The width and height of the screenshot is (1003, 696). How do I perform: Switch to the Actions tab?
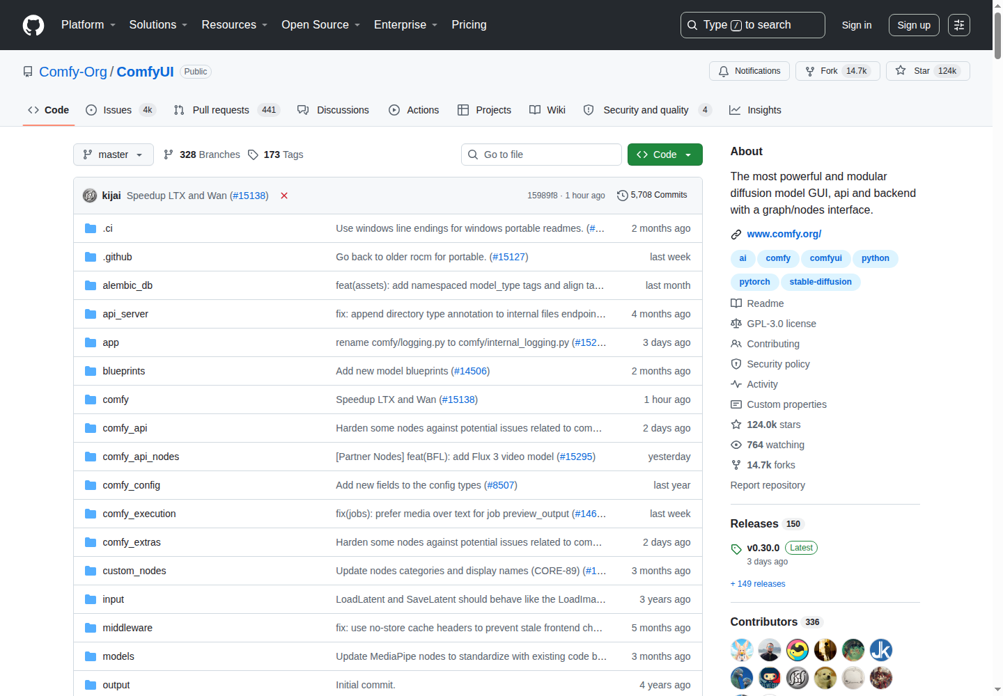pos(414,110)
